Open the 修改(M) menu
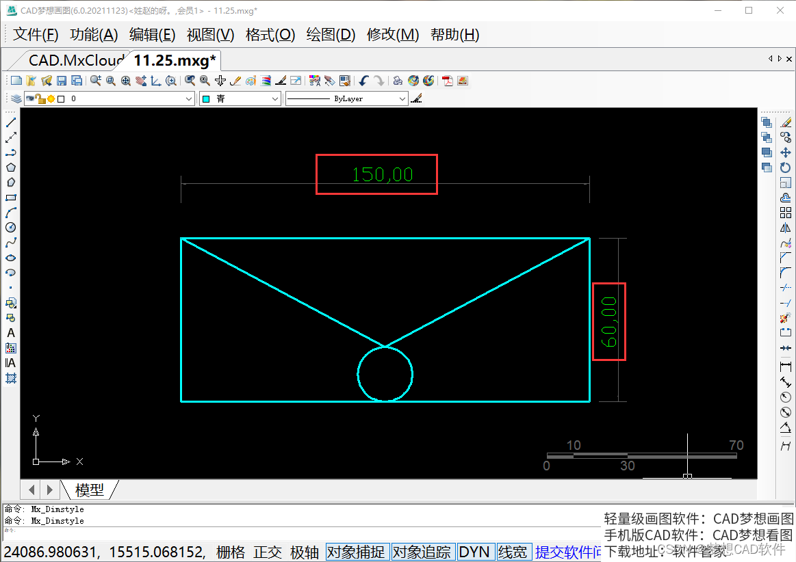 (393, 34)
